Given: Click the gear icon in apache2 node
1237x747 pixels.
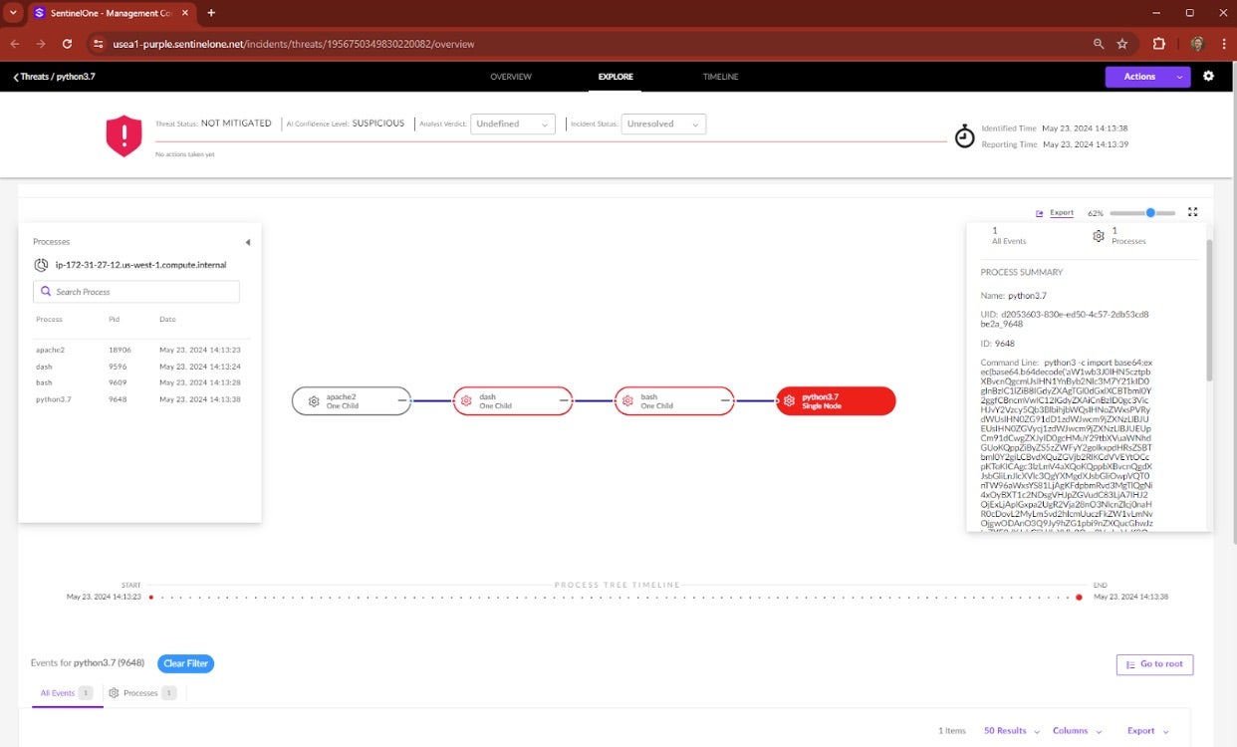Looking at the screenshot, I should (314, 401).
